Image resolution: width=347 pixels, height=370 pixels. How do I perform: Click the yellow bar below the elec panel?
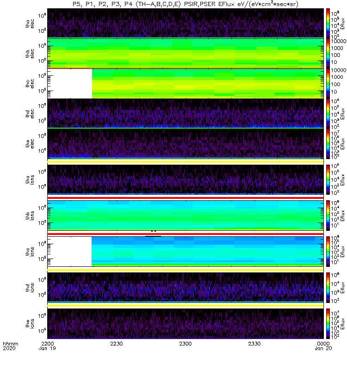coord(186,162)
